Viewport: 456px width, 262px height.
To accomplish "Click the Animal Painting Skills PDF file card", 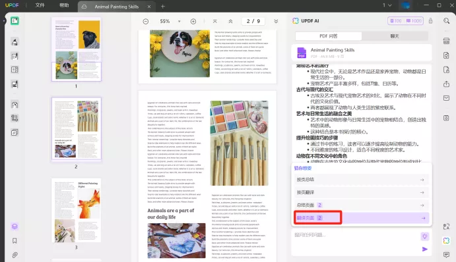I will (x=362, y=53).
